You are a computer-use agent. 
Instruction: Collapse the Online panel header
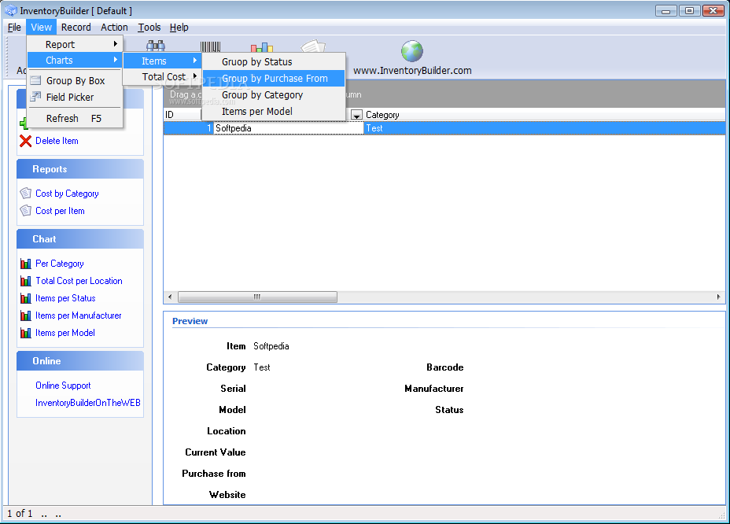point(80,361)
